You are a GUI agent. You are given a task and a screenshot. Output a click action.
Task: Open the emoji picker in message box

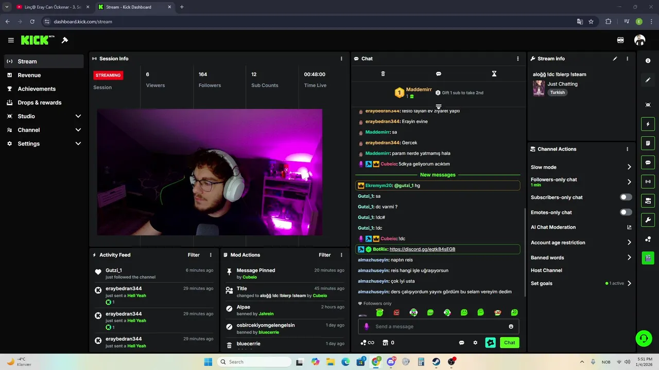point(511,326)
